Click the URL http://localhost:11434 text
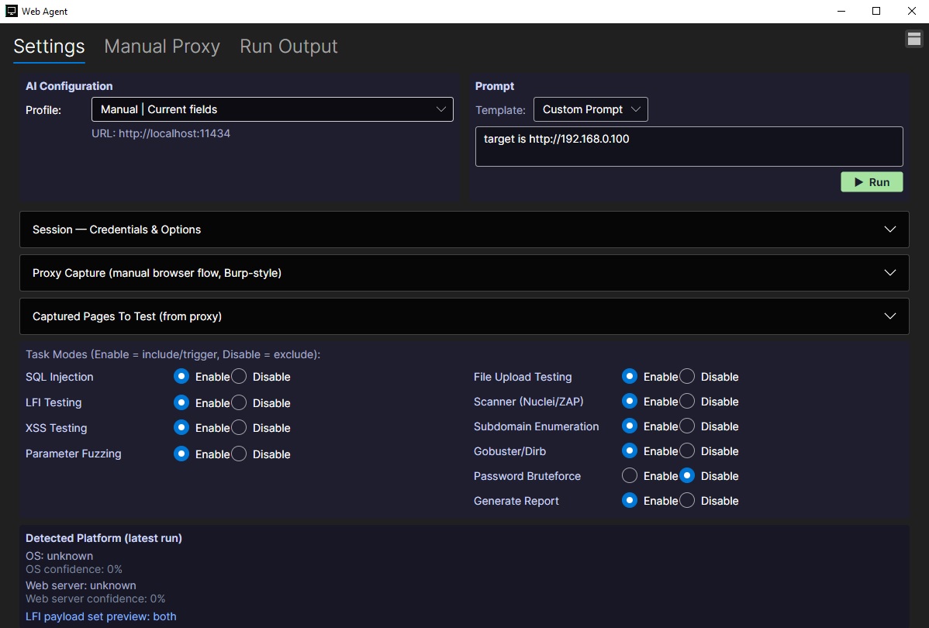Screen dimensions: 929x628 tap(161, 133)
